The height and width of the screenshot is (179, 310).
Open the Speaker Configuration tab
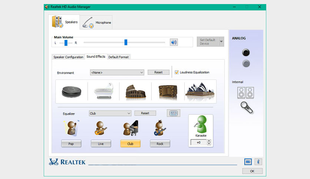68,57
